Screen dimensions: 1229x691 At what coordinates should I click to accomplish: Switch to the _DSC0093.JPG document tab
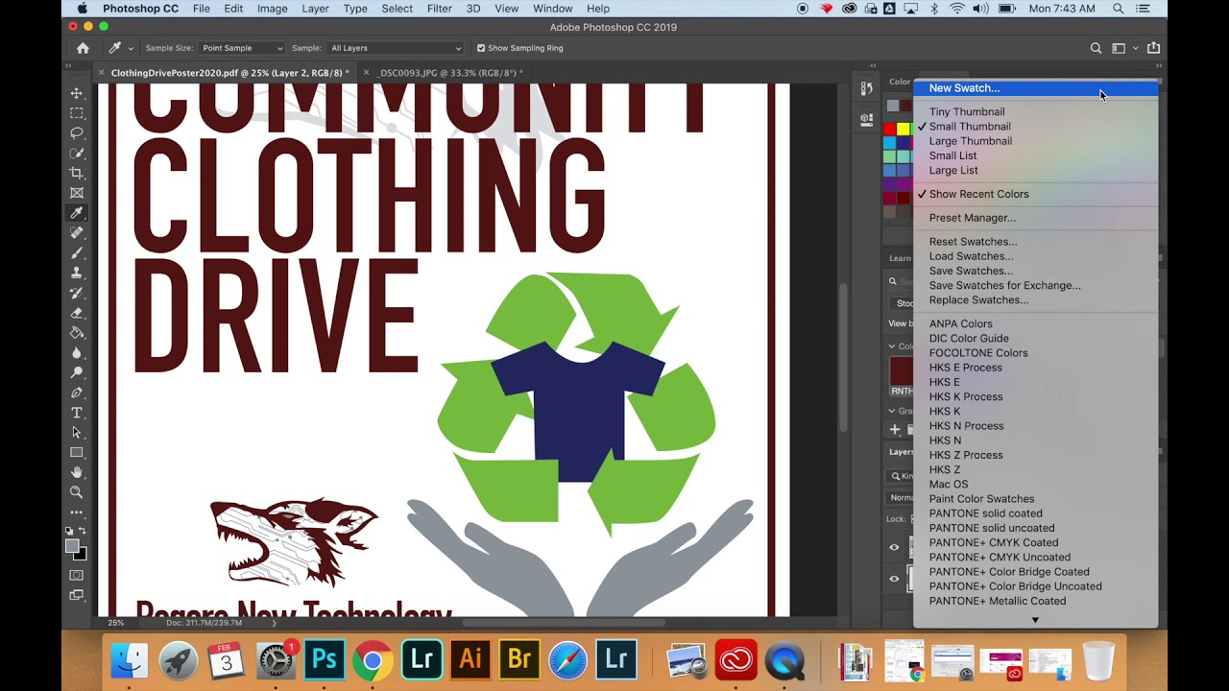(x=450, y=73)
